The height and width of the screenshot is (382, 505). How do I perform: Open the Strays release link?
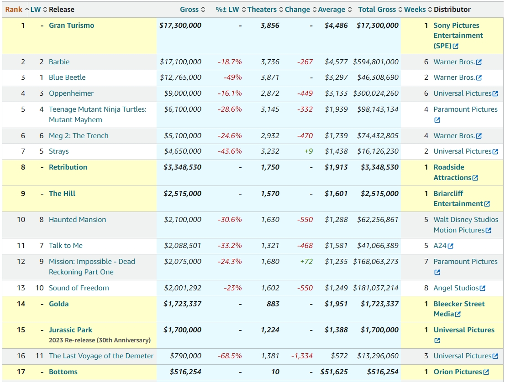pyautogui.click(x=58, y=151)
